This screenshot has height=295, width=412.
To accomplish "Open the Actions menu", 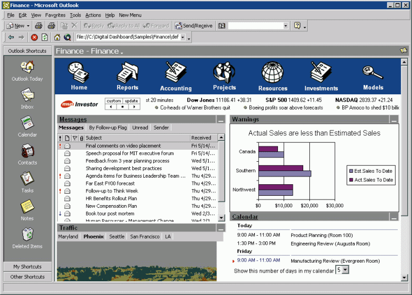I will click(x=93, y=15).
